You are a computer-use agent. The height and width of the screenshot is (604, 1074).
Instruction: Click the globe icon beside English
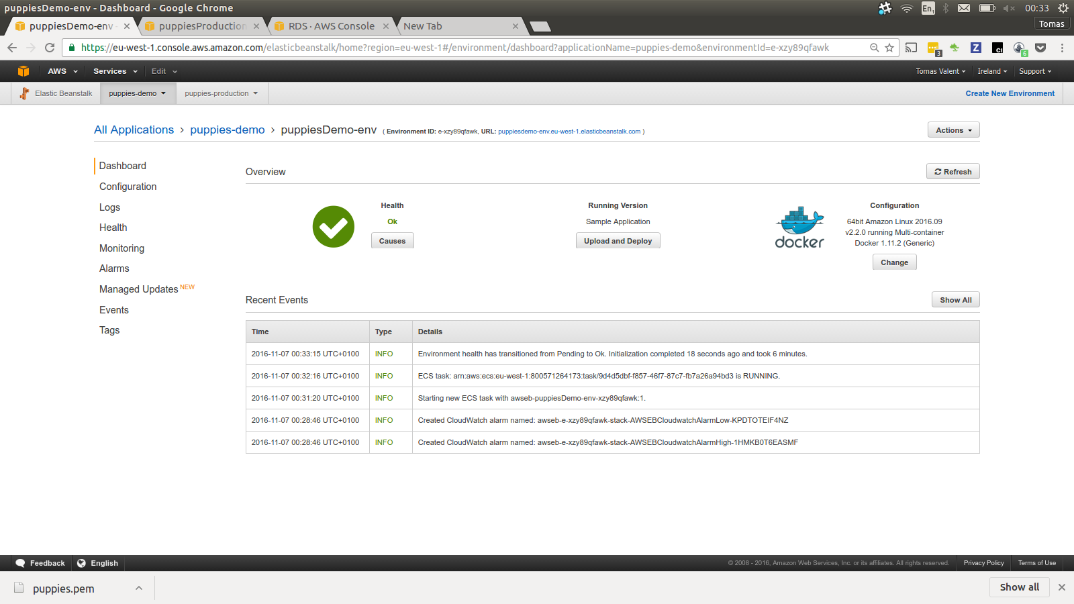click(x=81, y=563)
